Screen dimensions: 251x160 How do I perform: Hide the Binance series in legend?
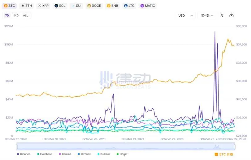click(x=24, y=154)
